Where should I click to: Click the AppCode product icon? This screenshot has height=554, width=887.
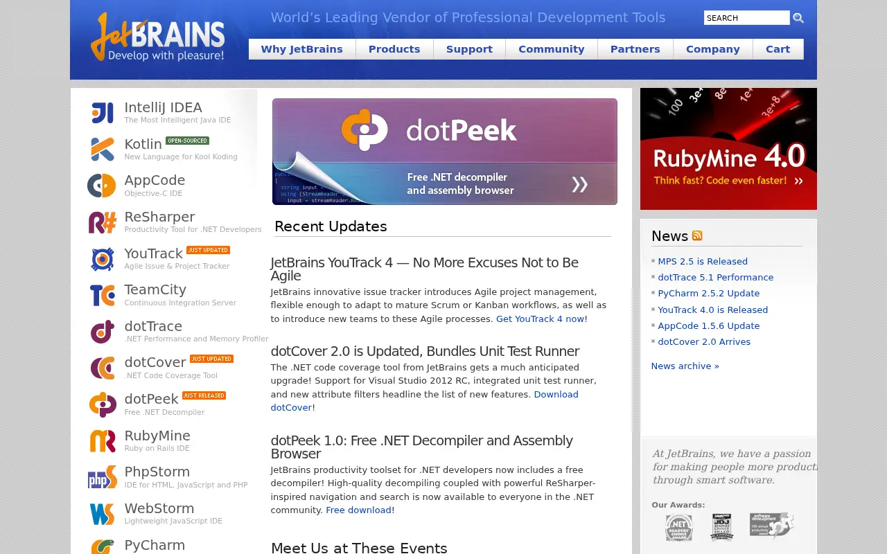102,186
